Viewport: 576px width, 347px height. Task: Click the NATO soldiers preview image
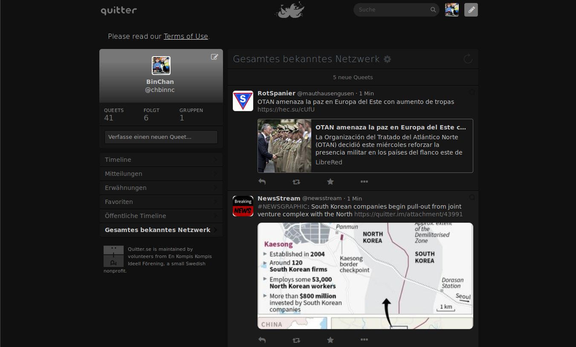[x=284, y=146]
